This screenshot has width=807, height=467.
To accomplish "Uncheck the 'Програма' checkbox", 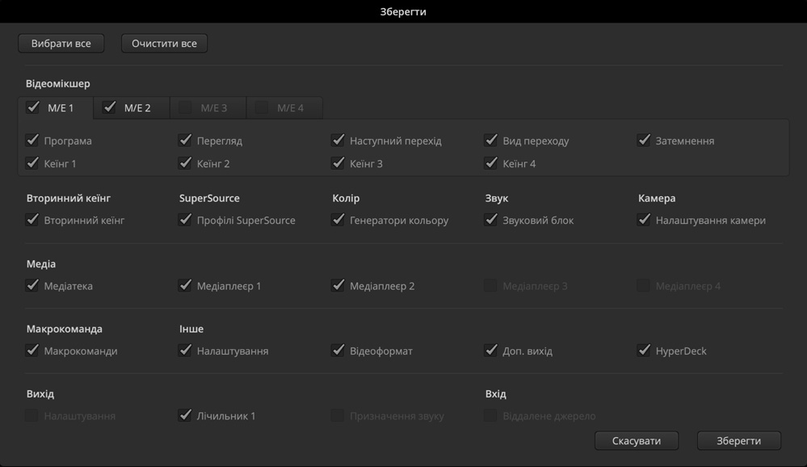I will 32,141.
